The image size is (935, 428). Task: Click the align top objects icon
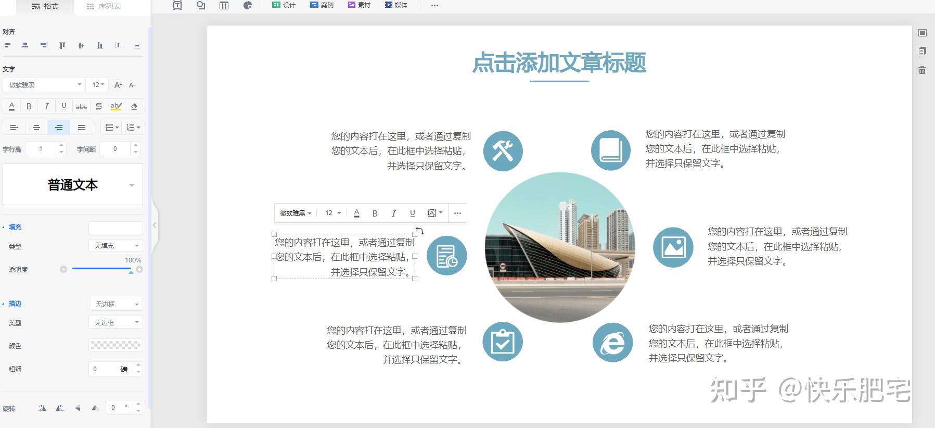[x=62, y=46]
